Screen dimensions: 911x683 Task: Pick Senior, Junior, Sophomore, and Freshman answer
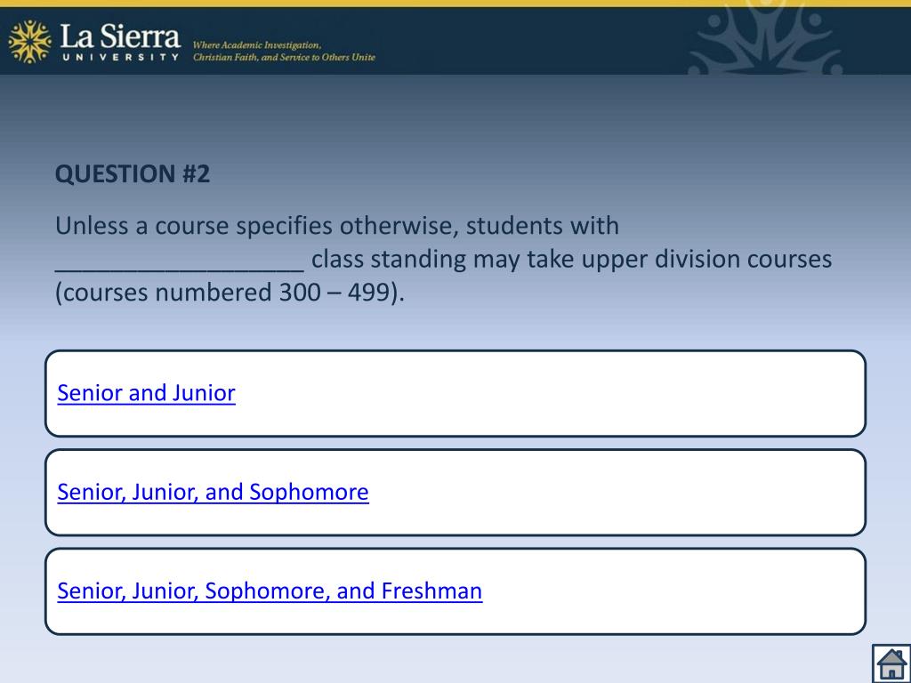270,591
